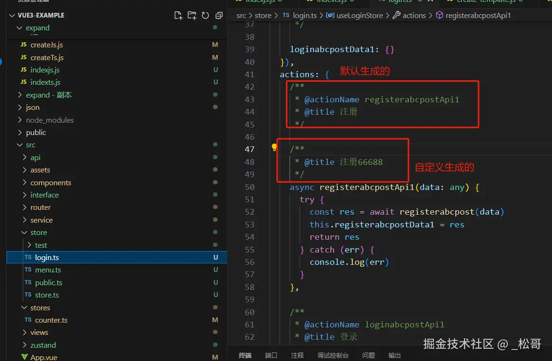Expand the test folder inside store
Viewport: 552px width, 361px height.
point(41,245)
